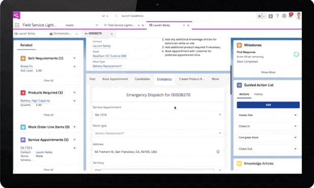Expand the Products Required actions menu

point(74,92)
